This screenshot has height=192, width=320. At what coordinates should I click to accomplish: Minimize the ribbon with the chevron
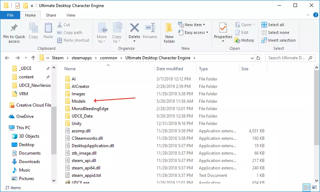(308, 15)
